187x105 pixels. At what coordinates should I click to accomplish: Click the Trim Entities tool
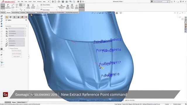click(28, 6)
